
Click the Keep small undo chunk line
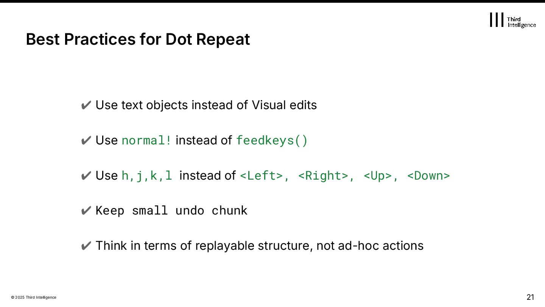[171, 211]
